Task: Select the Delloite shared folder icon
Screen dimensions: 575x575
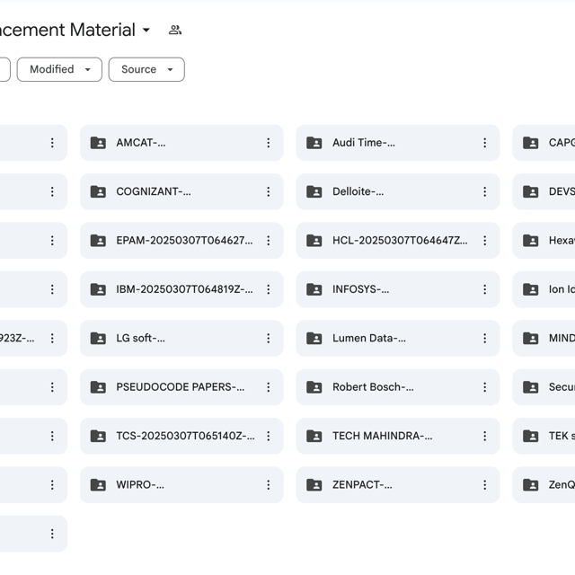Action: pos(314,191)
